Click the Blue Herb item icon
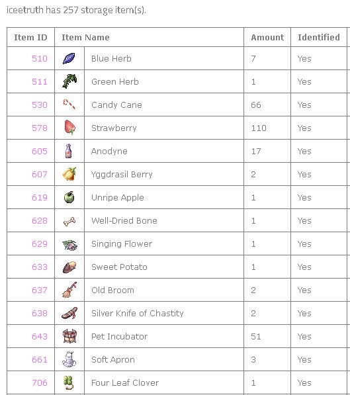350x395 pixels. click(69, 58)
